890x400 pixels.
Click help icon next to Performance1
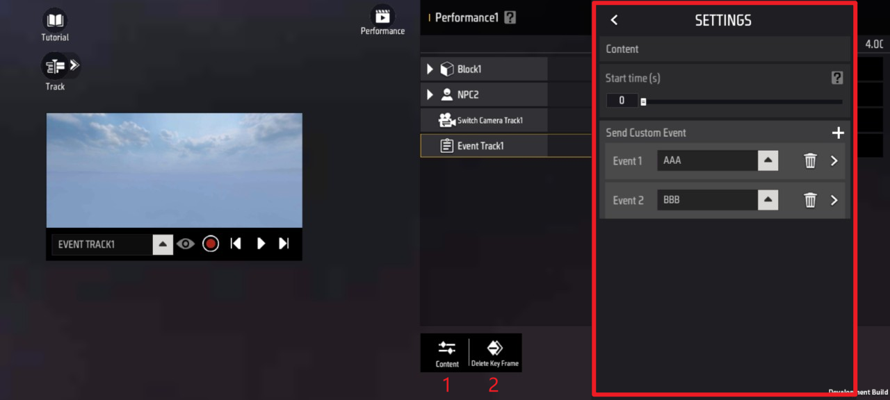[x=510, y=18]
